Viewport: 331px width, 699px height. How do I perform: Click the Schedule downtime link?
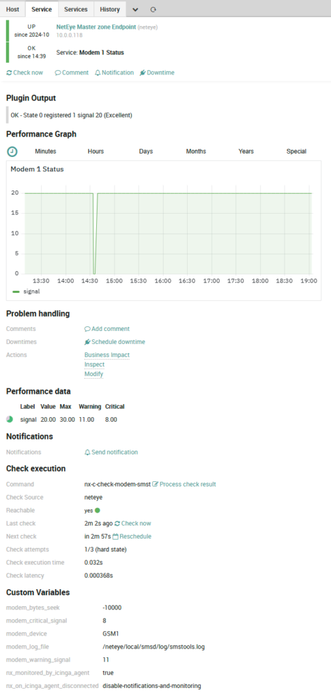[x=115, y=342]
